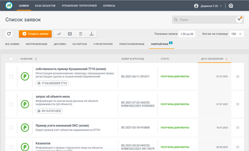The height and width of the screenshot is (151, 249).
Task: Refresh the list with the reload icon
Action: [9, 34]
